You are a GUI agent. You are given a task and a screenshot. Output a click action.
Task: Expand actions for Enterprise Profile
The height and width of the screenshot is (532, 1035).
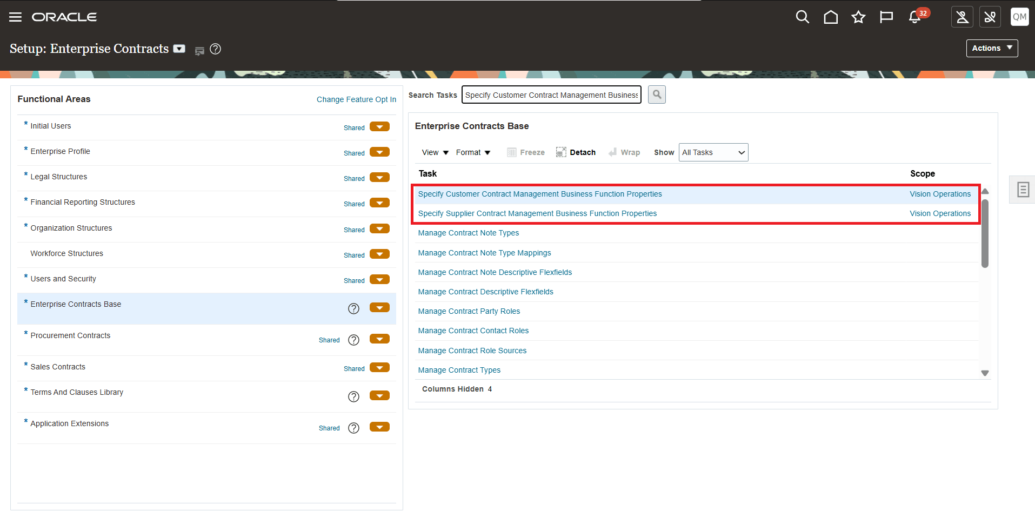pyautogui.click(x=379, y=152)
